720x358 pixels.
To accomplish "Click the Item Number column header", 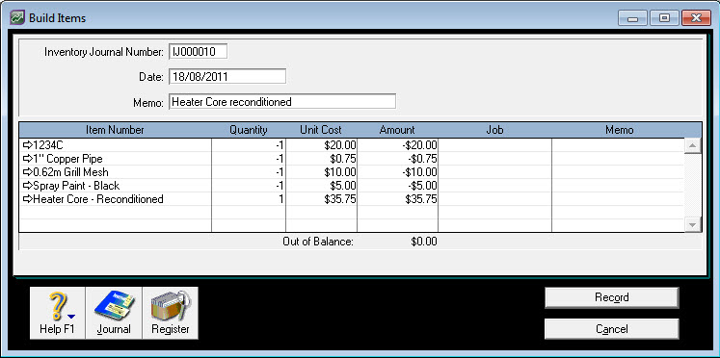I will tap(116, 130).
